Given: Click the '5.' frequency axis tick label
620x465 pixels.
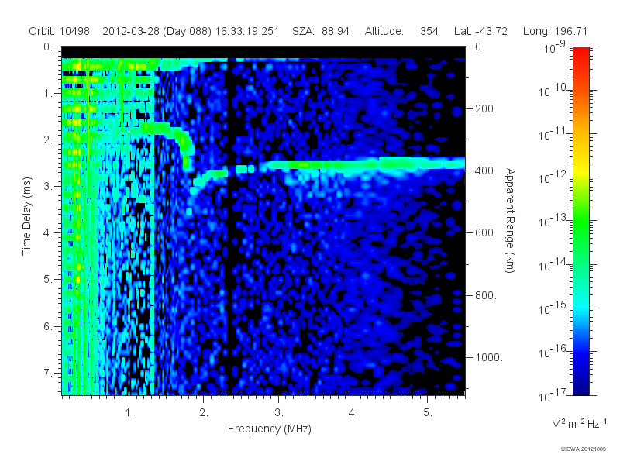Looking at the screenshot, I should 428,413.
